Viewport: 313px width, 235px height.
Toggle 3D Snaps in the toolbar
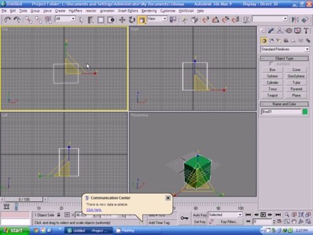click(205, 20)
